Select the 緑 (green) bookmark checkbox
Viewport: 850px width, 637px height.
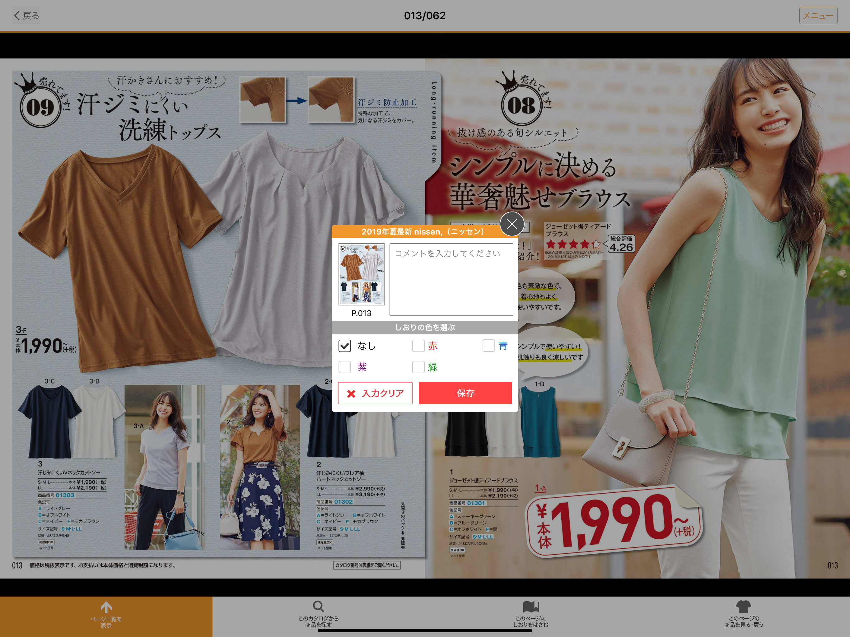click(x=418, y=367)
